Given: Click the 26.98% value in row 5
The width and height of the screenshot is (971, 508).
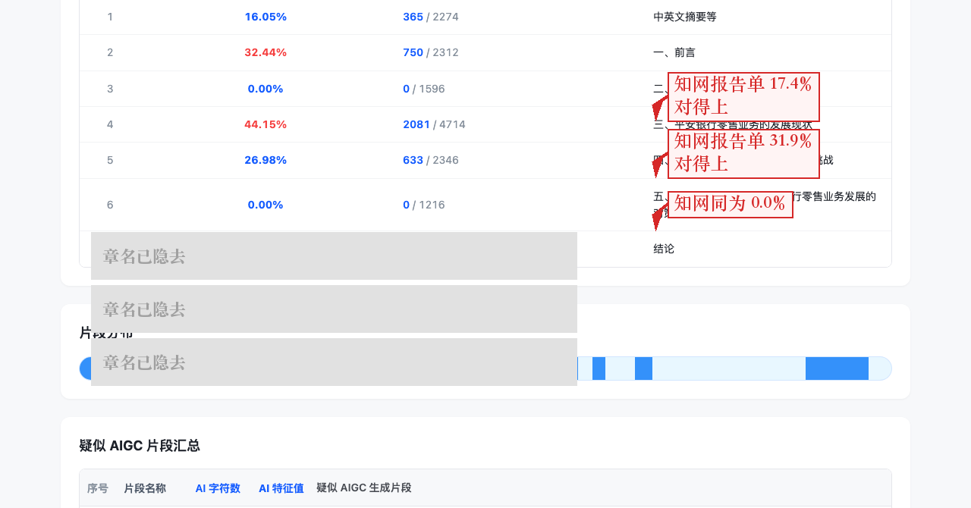Looking at the screenshot, I should 266,160.
